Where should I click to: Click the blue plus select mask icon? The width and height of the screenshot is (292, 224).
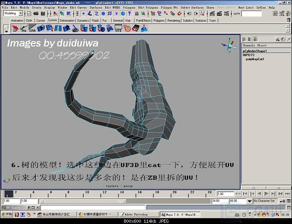[84, 14]
